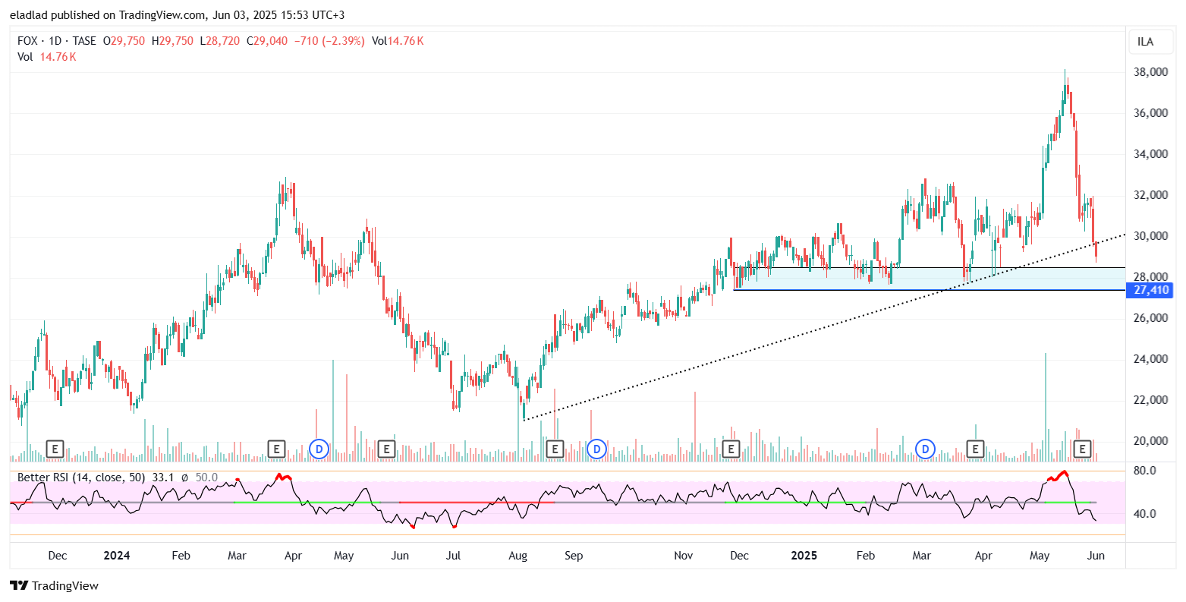Click the E earnings marker in late May 2024
Image resolution: width=1186 pixels, height=602 pixels.
pos(386,449)
